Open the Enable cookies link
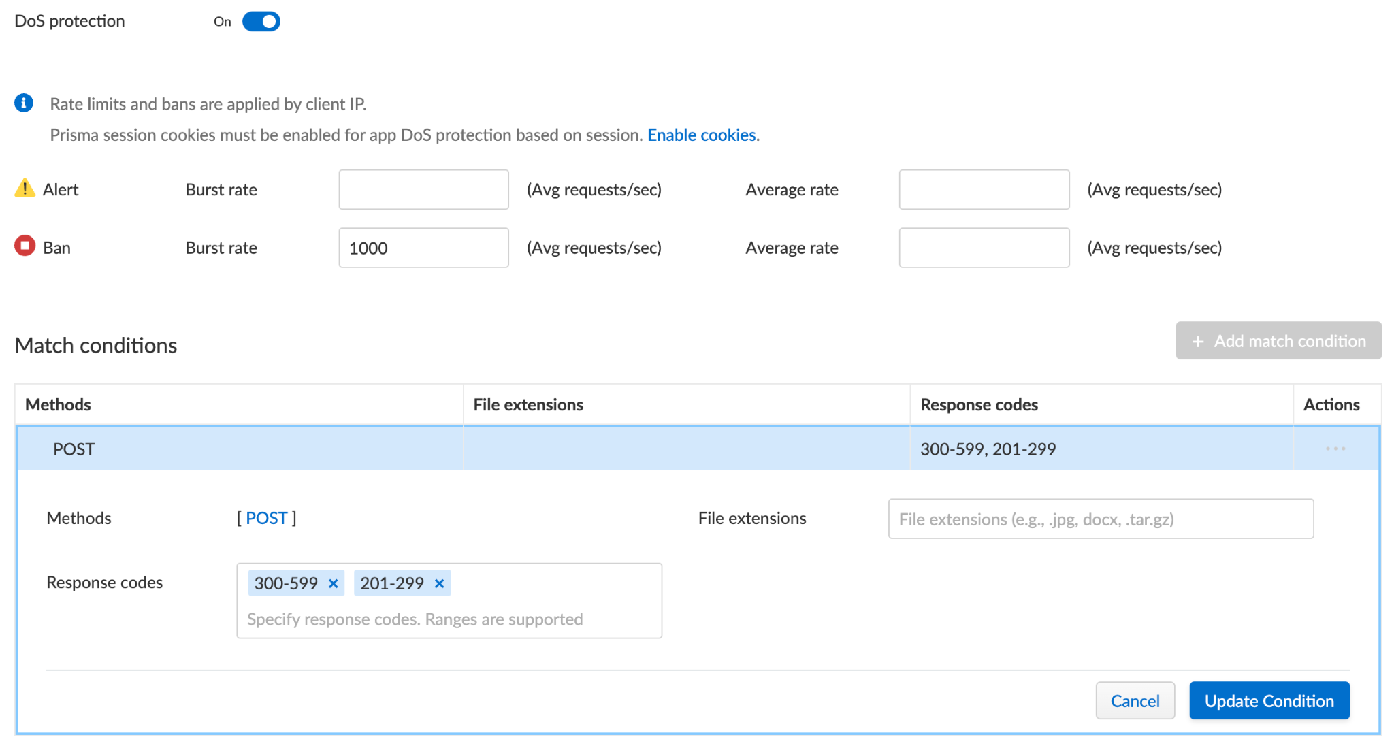The height and width of the screenshot is (750, 1394). pyautogui.click(x=701, y=135)
